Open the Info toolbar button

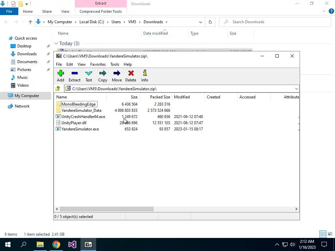[x=145, y=76]
